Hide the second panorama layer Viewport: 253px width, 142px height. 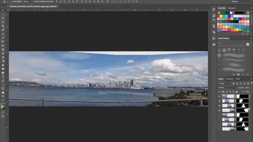(219, 101)
